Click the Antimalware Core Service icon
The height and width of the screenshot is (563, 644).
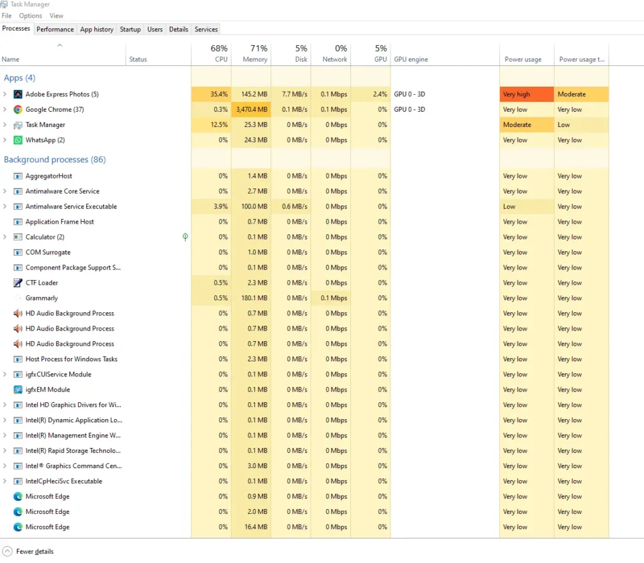(18, 191)
